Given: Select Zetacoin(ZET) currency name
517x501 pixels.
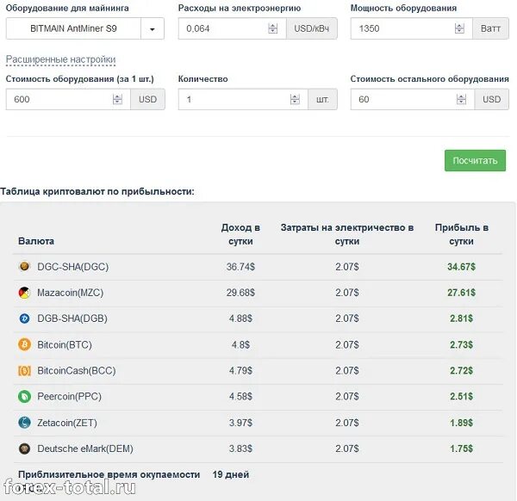Looking at the screenshot, I should pyautogui.click(x=67, y=423).
